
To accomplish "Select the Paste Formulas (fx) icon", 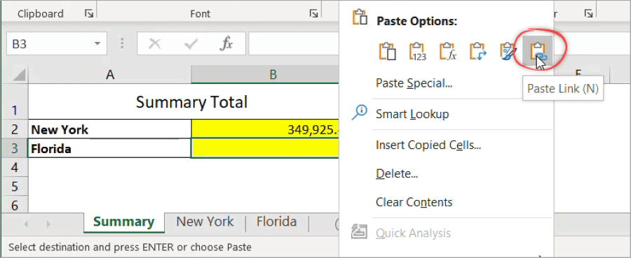I will coord(447,52).
